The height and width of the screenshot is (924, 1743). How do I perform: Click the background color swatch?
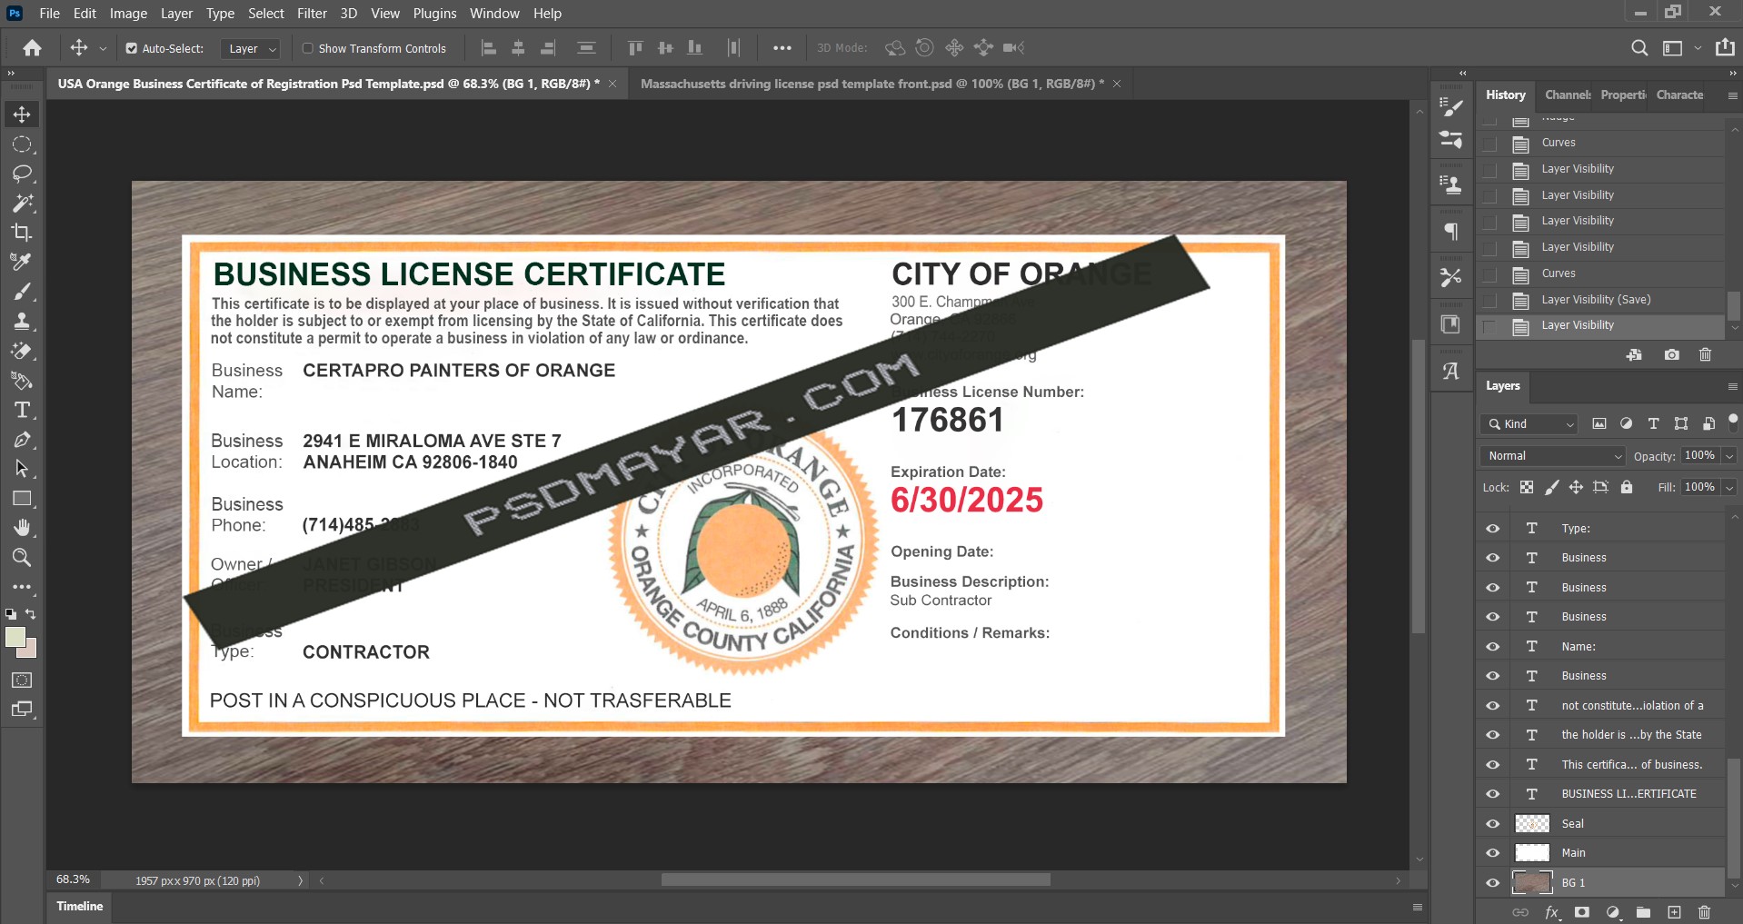[x=30, y=651]
